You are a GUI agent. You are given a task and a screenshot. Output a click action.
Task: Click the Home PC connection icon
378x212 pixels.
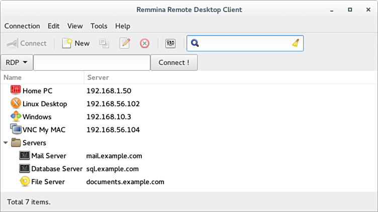pos(16,91)
